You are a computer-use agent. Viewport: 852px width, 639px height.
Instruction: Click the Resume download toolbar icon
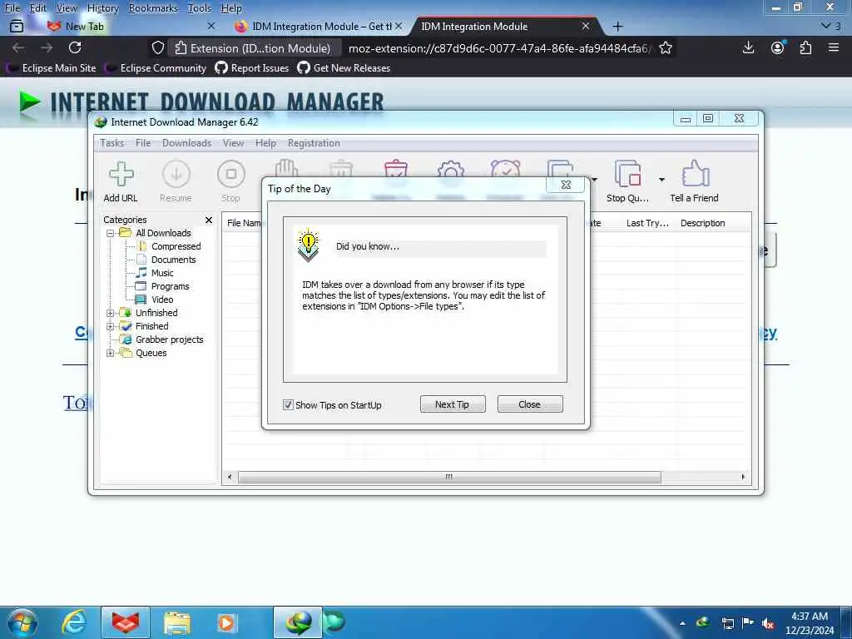[176, 174]
